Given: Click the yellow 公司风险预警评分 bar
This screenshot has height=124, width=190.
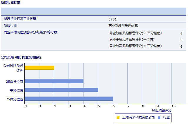Looking at the screenshot, I should [39, 68].
